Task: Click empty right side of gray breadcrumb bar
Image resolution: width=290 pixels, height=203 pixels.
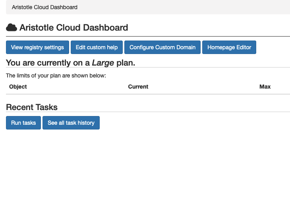Action: click(199, 7)
